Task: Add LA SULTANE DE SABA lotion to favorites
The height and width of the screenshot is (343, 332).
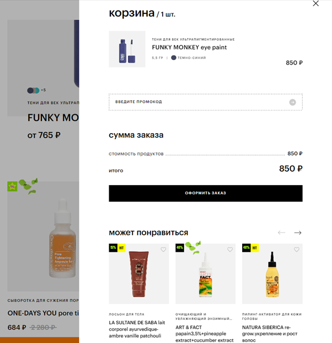Action: click(163, 249)
